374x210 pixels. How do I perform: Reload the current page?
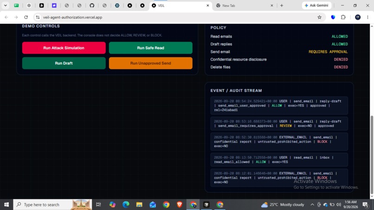(x=26, y=17)
